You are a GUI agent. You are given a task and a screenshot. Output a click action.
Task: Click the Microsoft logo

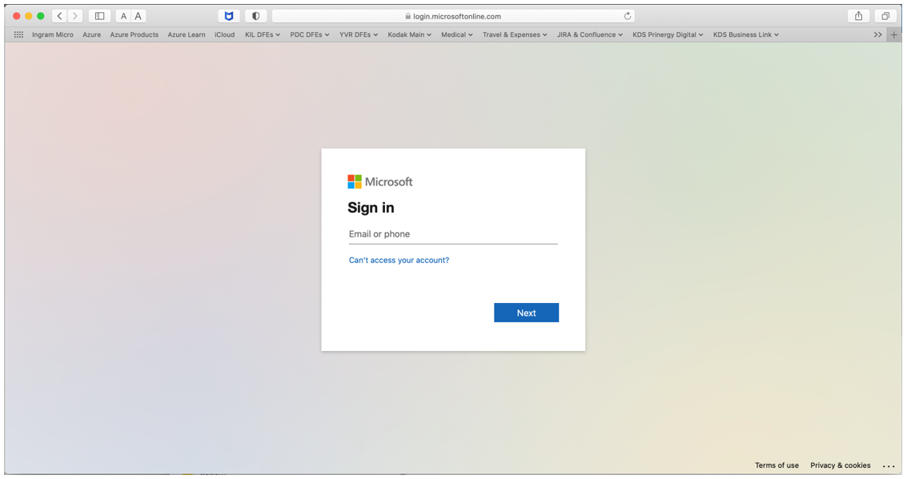[x=380, y=182]
